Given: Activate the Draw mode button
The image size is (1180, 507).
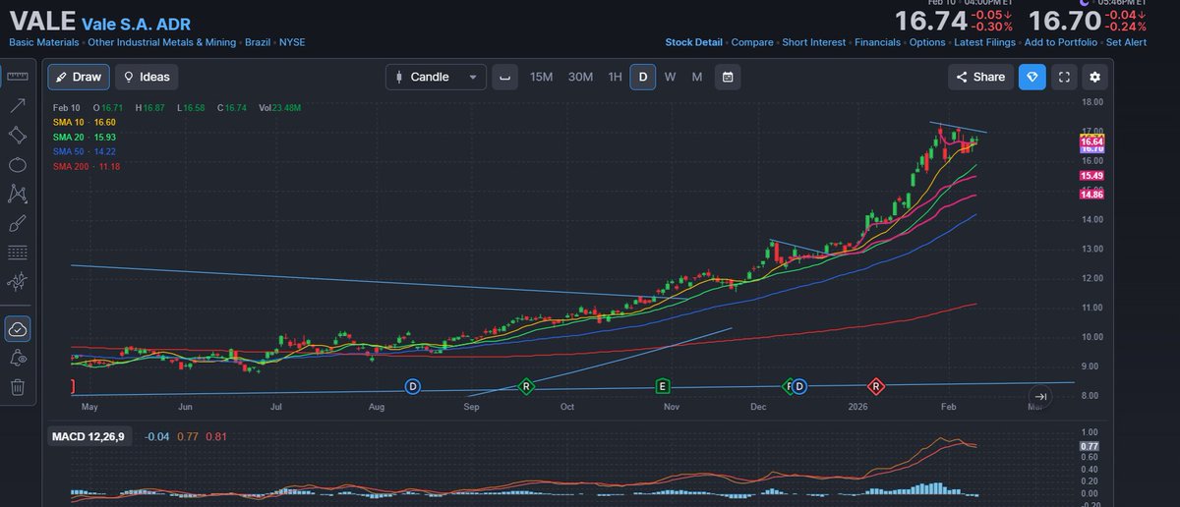Looking at the screenshot, I should coord(79,77).
